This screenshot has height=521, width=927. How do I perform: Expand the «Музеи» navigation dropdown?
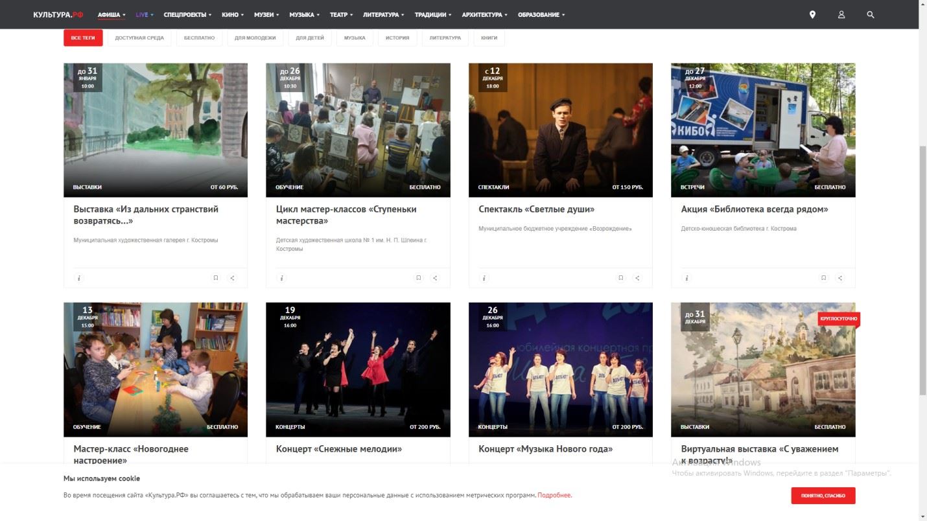coord(267,14)
